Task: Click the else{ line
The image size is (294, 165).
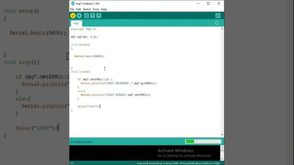Action: coord(81,91)
